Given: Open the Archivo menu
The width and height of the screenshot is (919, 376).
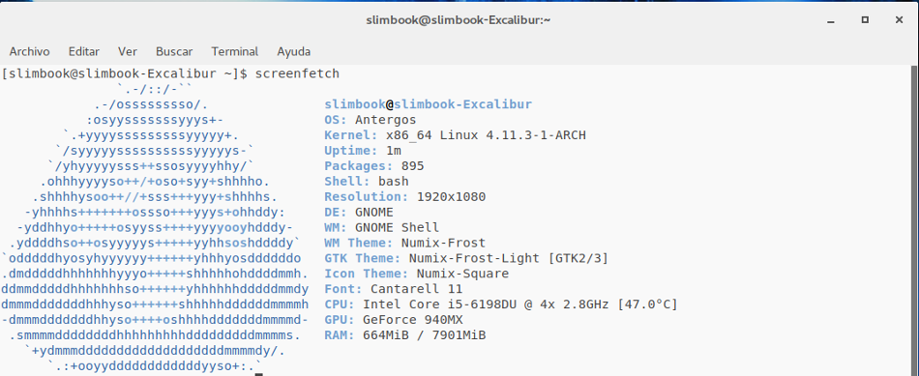Looking at the screenshot, I should (x=29, y=51).
